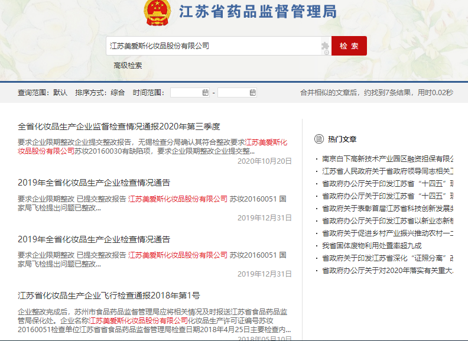Click the 热门文章 heading
Viewport: 468px width, 341px height.
(x=342, y=139)
